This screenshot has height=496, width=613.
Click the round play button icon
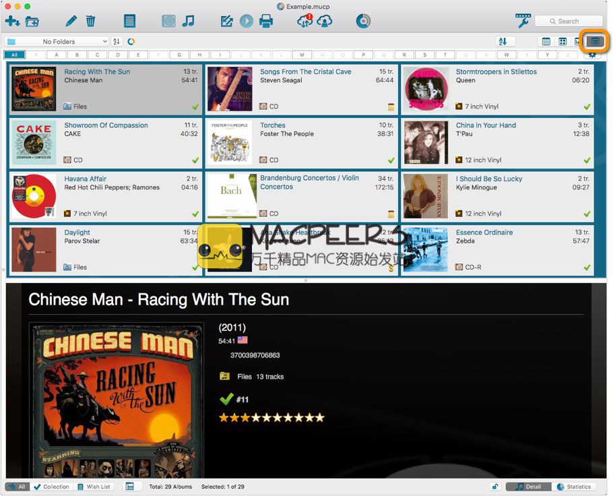pos(247,21)
